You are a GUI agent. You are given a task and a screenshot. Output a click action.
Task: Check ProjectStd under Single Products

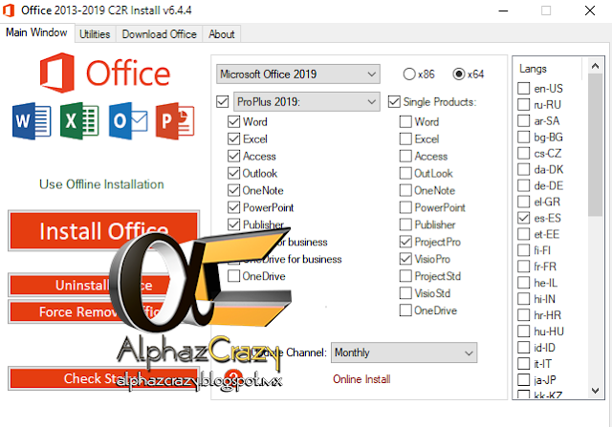coord(405,276)
